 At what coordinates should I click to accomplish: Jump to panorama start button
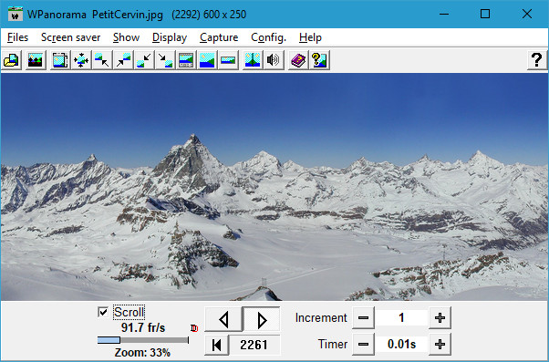(x=217, y=345)
